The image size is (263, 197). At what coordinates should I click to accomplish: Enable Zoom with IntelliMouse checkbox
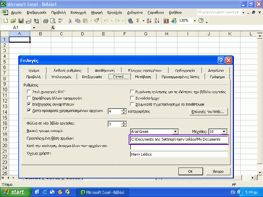point(132,104)
